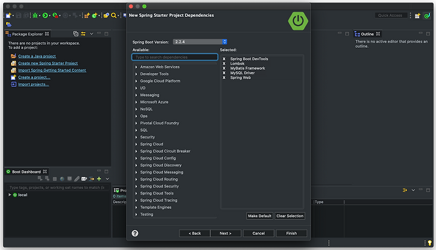Click the green Debug bug icon
Image resolution: width=436 pixels, height=250 pixels.
pos(35,16)
